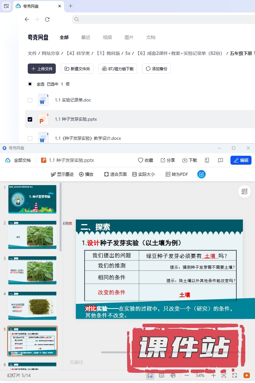
Task: Open the 文档 category tab
Action: pyautogui.click(x=151, y=37)
